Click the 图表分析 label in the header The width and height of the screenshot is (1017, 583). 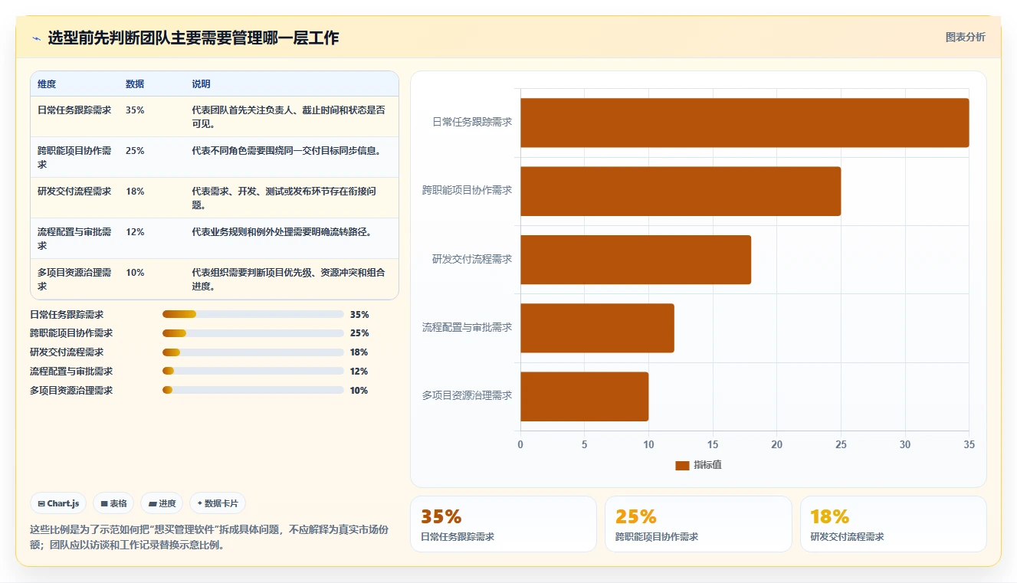(965, 37)
